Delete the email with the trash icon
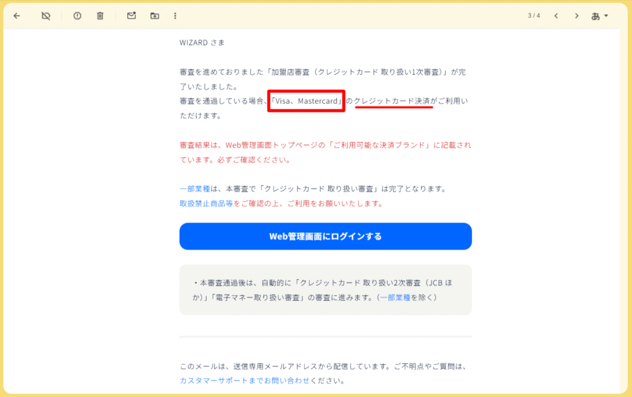 (x=100, y=15)
